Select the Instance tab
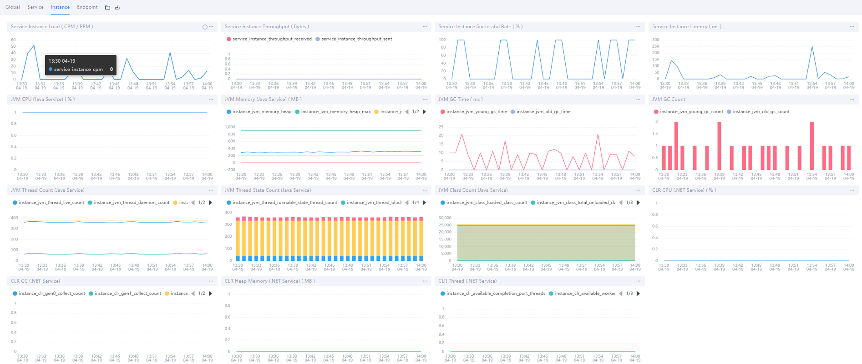862x364 pixels. point(60,7)
